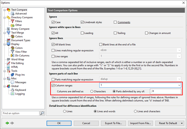The height and width of the screenshot is (129, 187).
Task: Click the Dir Columns icon
Action: 13,56
